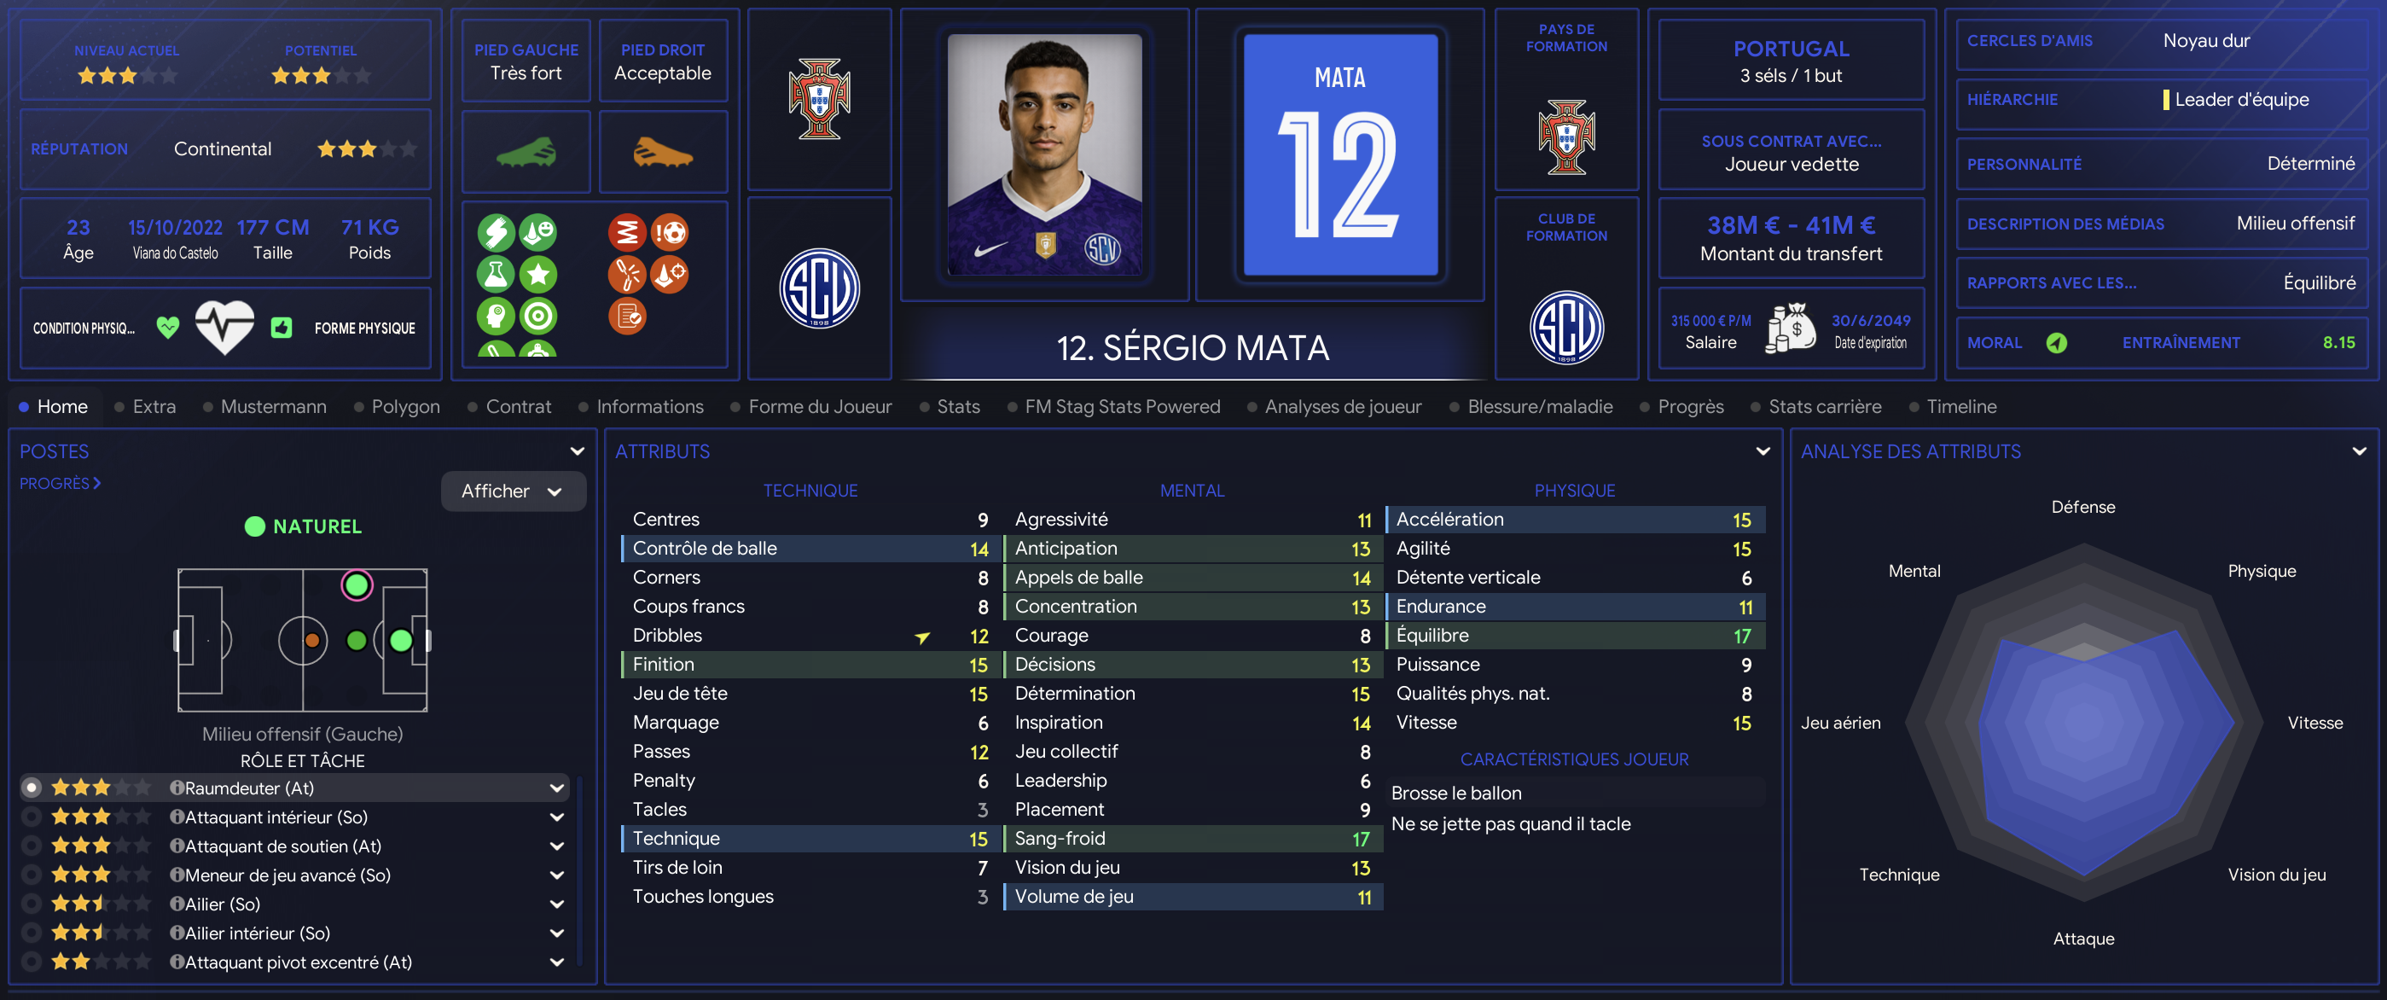Viewport: 2387px width, 1000px height.
Task: Click the Sérgio Mata player name heading
Action: click(1193, 348)
